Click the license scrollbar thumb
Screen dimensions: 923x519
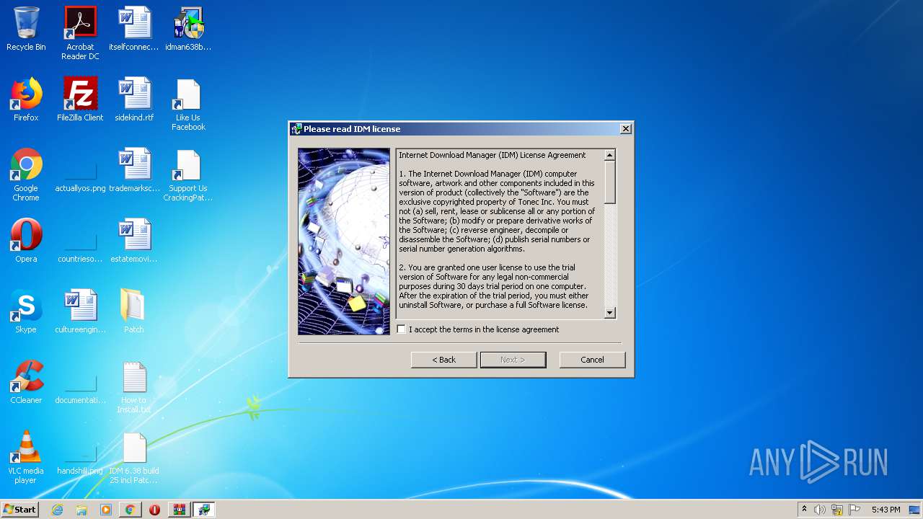[609, 182]
